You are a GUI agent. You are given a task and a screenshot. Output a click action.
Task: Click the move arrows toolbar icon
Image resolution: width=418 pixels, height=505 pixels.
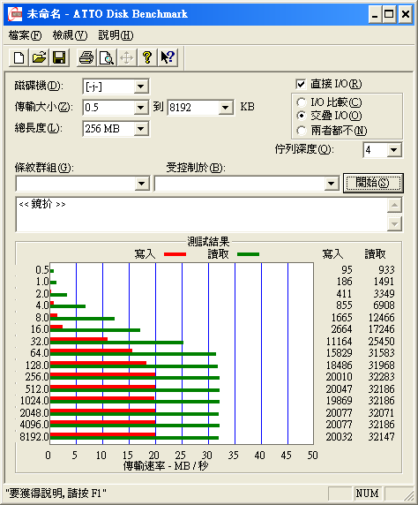[127, 58]
